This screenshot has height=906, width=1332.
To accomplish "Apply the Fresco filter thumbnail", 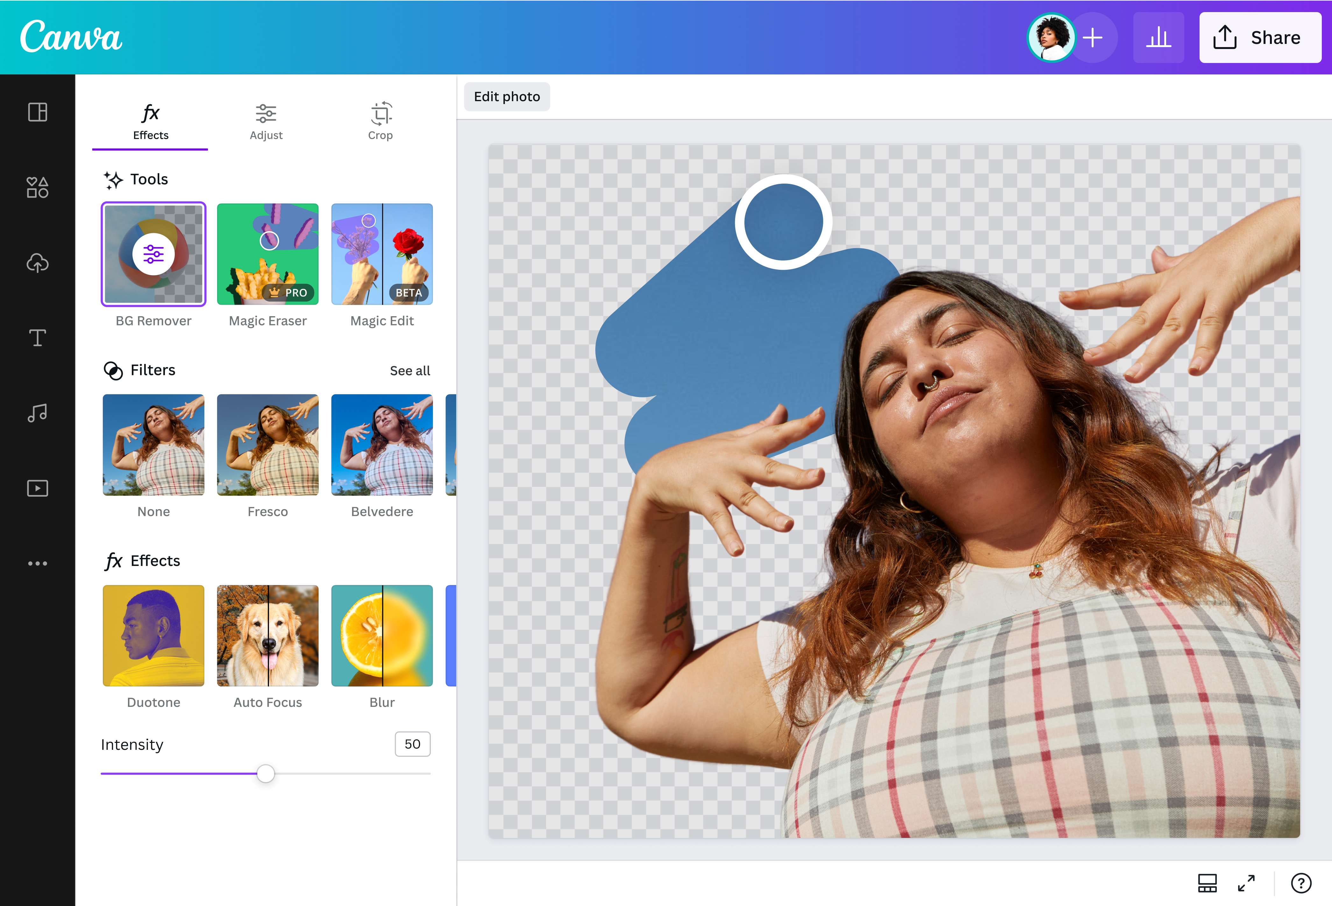I will point(267,445).
